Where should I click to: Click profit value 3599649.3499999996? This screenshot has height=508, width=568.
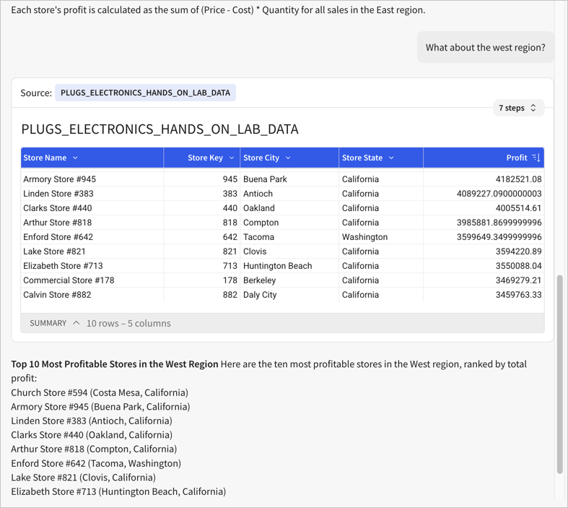point(484,237)
